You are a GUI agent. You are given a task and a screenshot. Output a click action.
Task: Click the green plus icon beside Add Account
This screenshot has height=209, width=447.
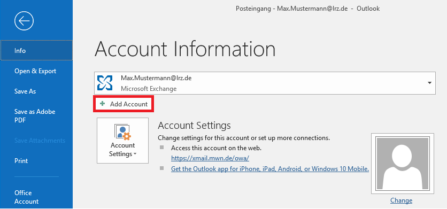point(102,104)
